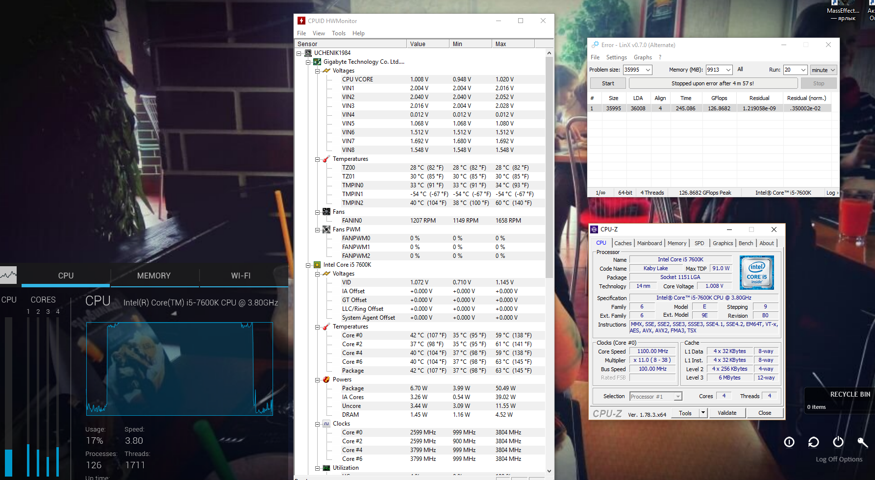Screen dimensions: 875x480
Task: Open the minute unit dropdown in LinX
Action: click(x=832, y=70)
